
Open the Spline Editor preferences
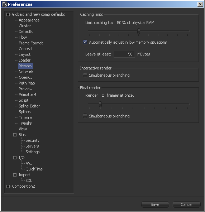point(29,106)
